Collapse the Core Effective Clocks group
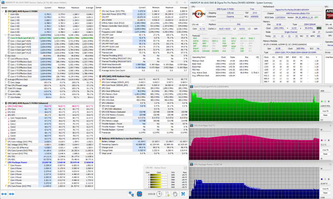Image resolution: width=333 pixels, height=199 pixels. tap(5, 58)
